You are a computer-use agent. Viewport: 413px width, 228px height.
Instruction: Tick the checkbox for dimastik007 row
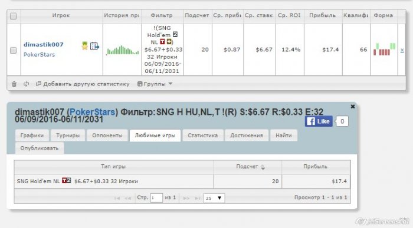pos(13,50)
